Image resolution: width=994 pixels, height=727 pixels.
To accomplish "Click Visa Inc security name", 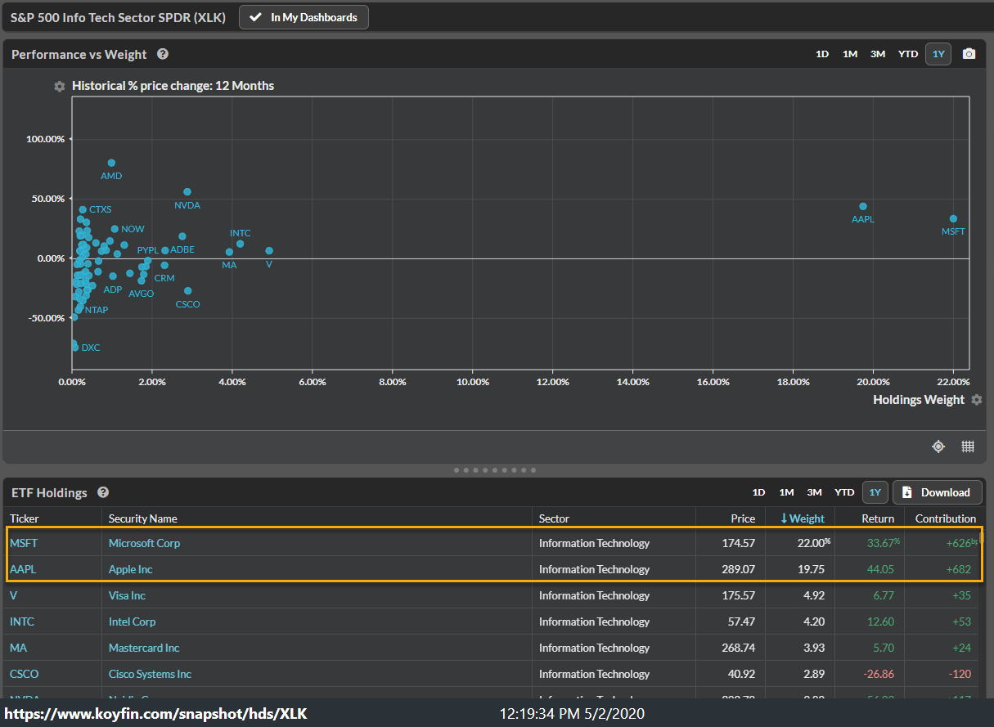I will tap(127, 595).
